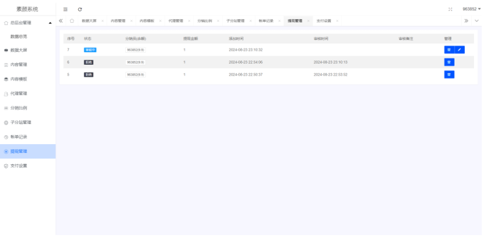Click edit pencil button for row 7
485x241 pixels.
pyautogui.click(x=460, y=50)
